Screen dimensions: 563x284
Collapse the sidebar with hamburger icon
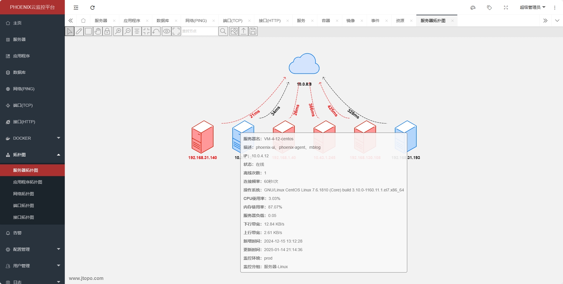pos(76,8)
